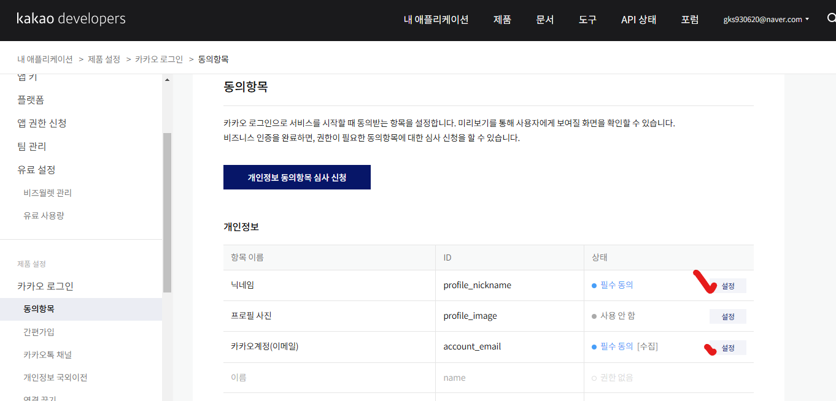Click the 개인정보 section heading
The height and width of the screenshot is (401, 836).
tap(241, 227)
